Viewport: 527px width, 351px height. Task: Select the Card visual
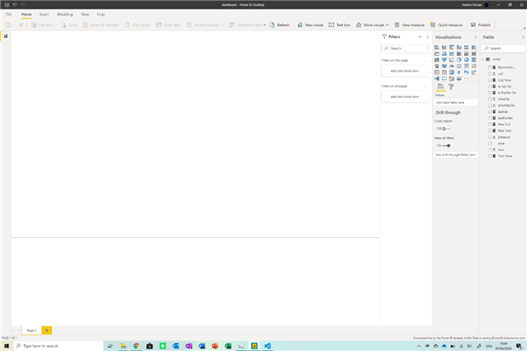[x=459, y=66]
